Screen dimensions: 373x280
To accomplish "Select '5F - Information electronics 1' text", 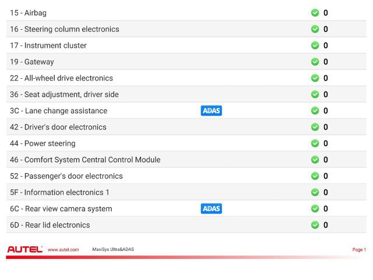I will click(59, 192).
